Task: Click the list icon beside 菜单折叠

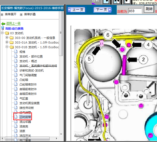Action: (x=21, y=15)
